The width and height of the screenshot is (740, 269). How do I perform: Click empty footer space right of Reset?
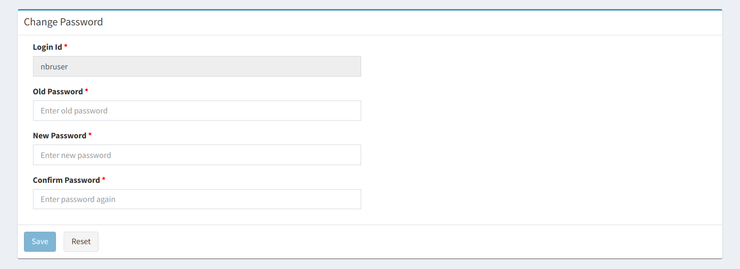pos(383,242)
